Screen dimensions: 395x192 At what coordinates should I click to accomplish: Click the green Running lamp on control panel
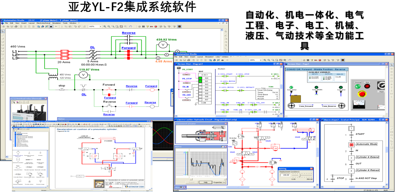(x=358, y=87)
